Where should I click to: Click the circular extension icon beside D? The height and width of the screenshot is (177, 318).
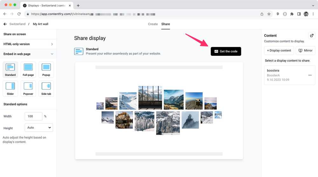[285, 14]
